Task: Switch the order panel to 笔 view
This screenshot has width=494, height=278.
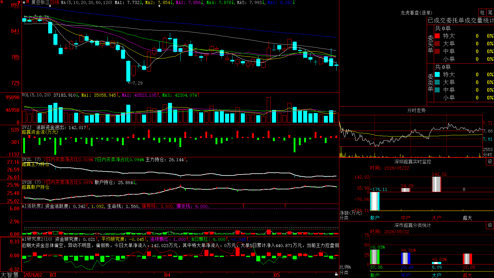Action: click(x=490, y=12)
